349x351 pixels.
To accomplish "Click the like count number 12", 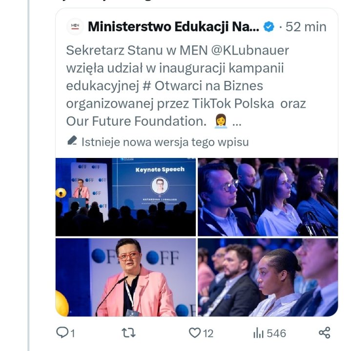I will coord(208,333).
